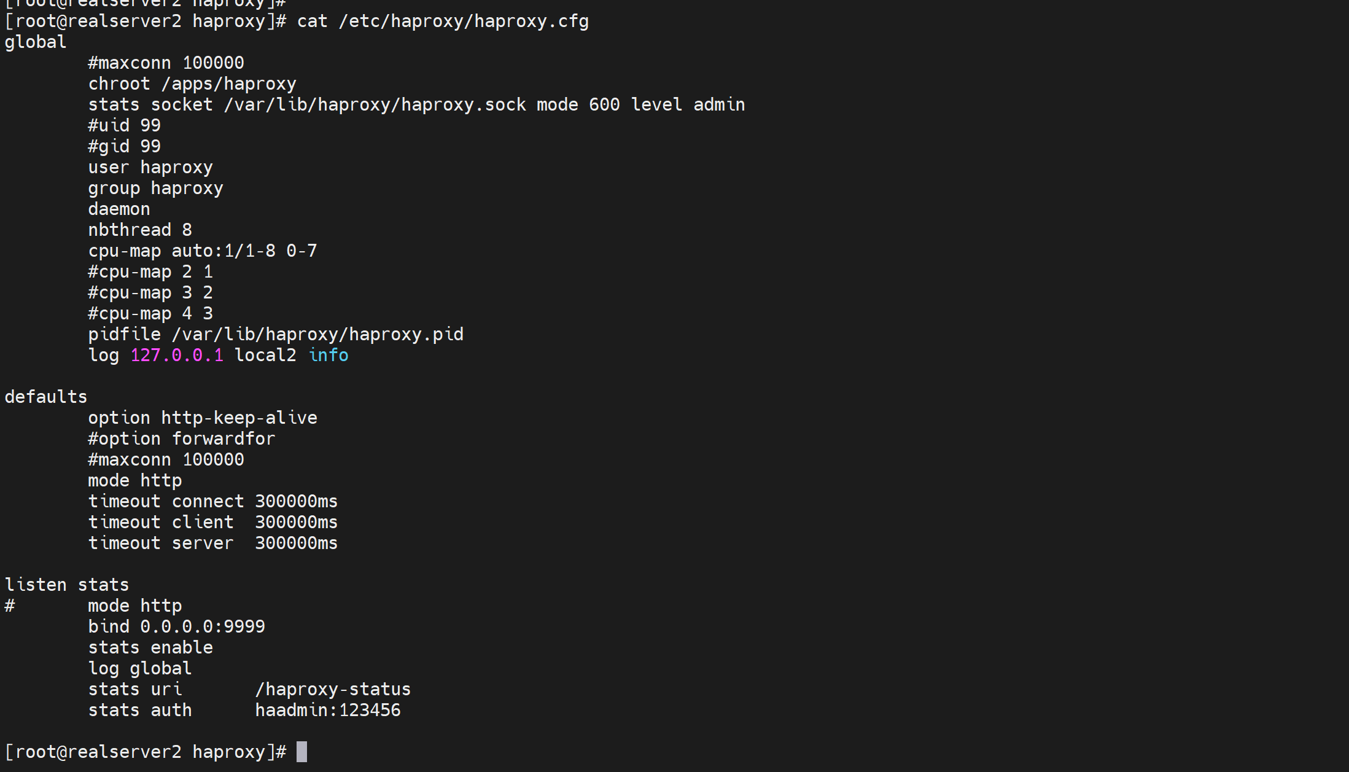Click the "cat" command on the prompt line
Screen dimensions: 1349x772
pos(312,21)
